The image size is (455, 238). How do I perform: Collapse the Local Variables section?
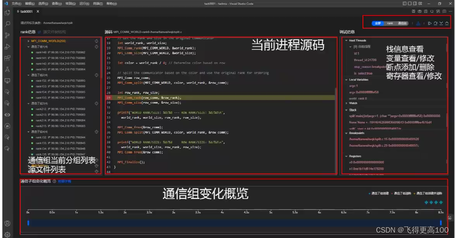(x=346, y=80)
